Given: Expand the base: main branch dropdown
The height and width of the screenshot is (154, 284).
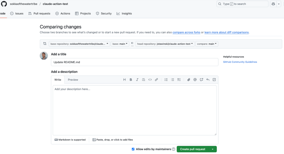Looking at the screenshot, I should [120, 44].
